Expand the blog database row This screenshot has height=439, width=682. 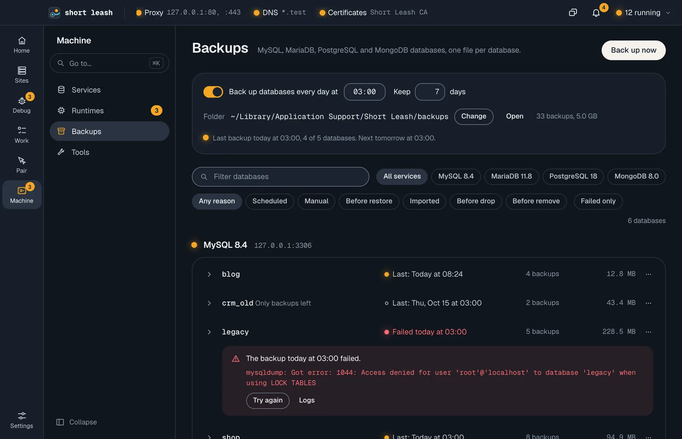pos(209,274)
